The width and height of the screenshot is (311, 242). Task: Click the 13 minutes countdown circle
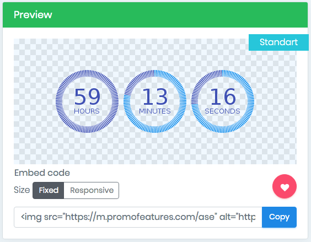(155, 101)
